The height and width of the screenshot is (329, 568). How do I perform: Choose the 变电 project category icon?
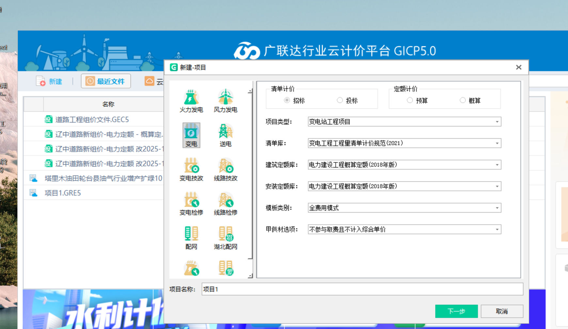(x=191, y=134)
